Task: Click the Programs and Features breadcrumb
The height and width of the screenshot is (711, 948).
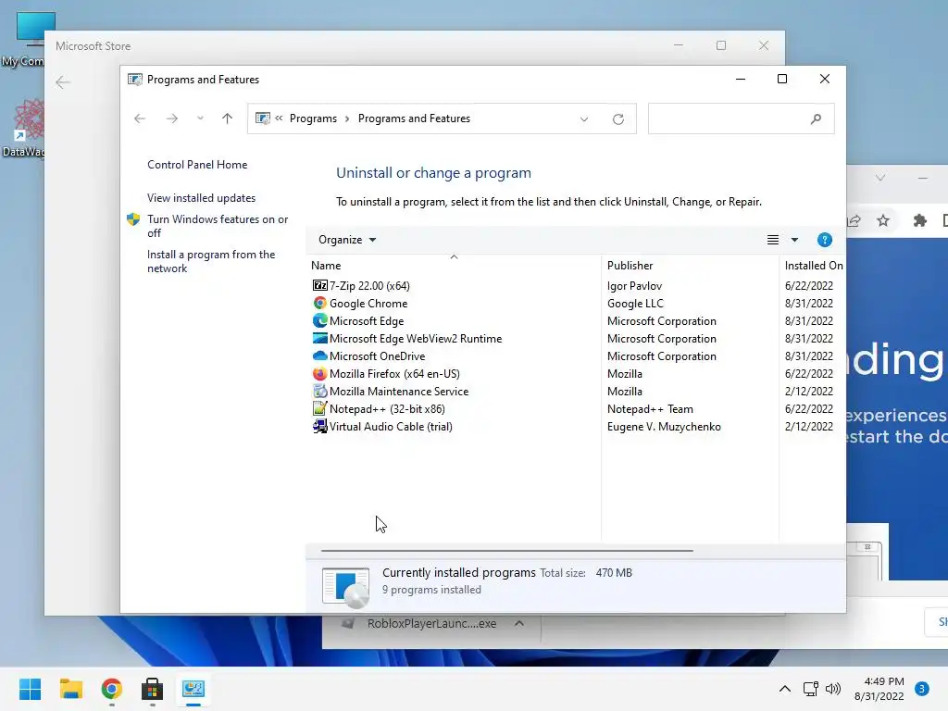Action: (414, 118)
